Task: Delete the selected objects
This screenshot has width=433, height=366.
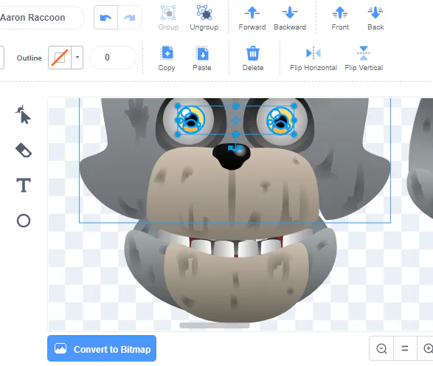Action: 253,58
